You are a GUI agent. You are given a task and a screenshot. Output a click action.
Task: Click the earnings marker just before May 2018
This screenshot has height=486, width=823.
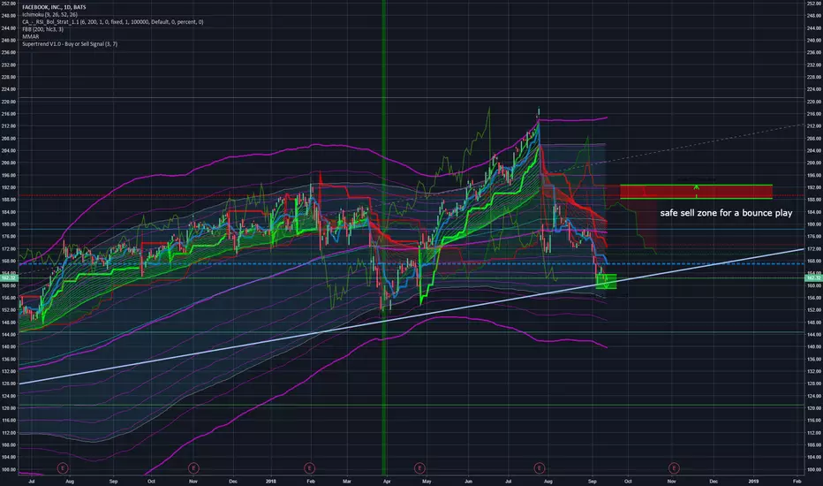pyautogui.click(x=419, y=467)
